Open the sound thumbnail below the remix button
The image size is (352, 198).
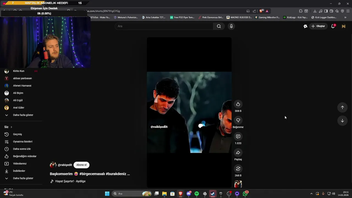[x=238, y=184]
